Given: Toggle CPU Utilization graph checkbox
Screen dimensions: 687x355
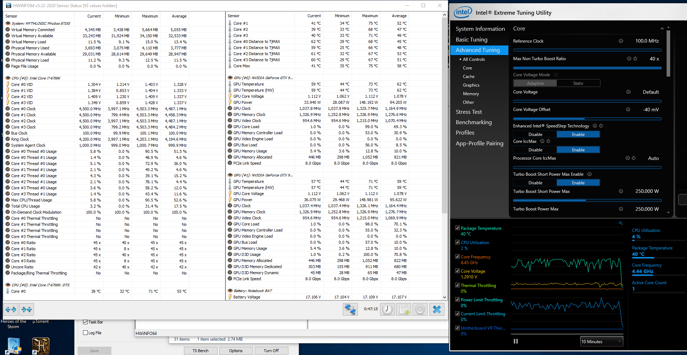Looking at the screenshot, I should 457,242.
